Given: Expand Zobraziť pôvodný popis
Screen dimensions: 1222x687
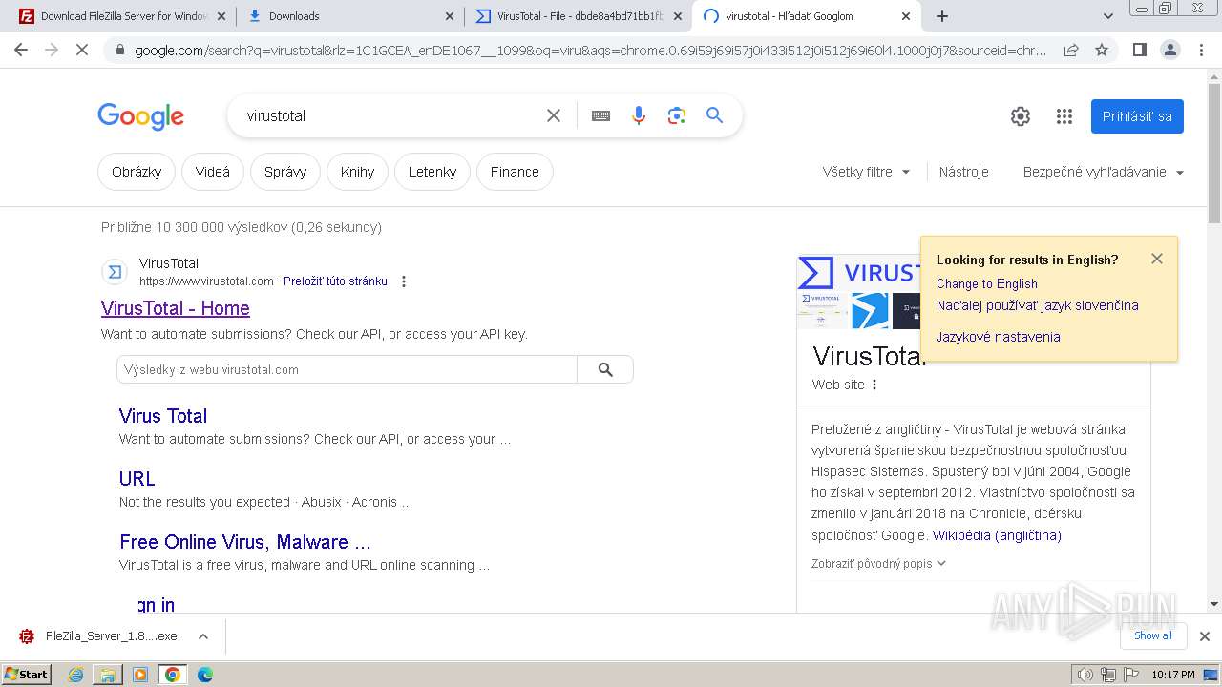Looking at the screenshot, I should tap(878, 563).
